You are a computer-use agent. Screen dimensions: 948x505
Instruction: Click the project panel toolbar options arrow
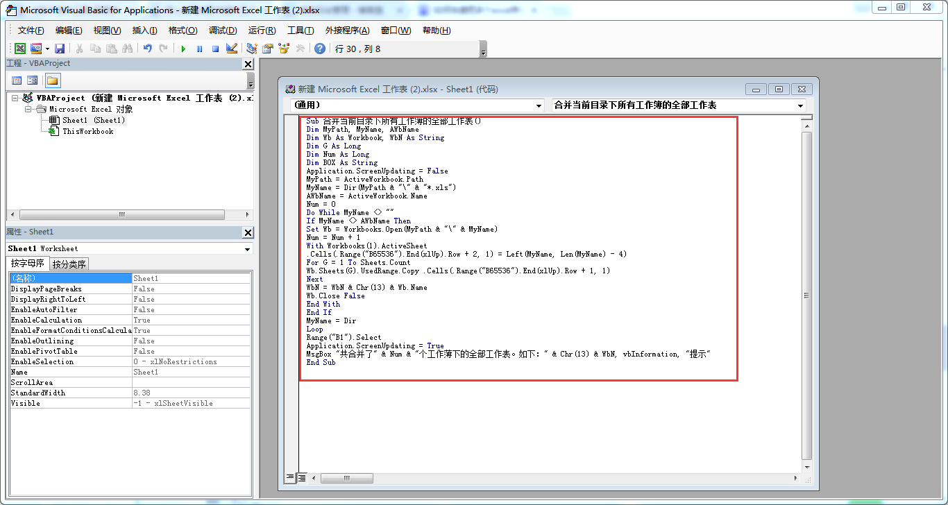pyautogui.click(x=251, y=80)
